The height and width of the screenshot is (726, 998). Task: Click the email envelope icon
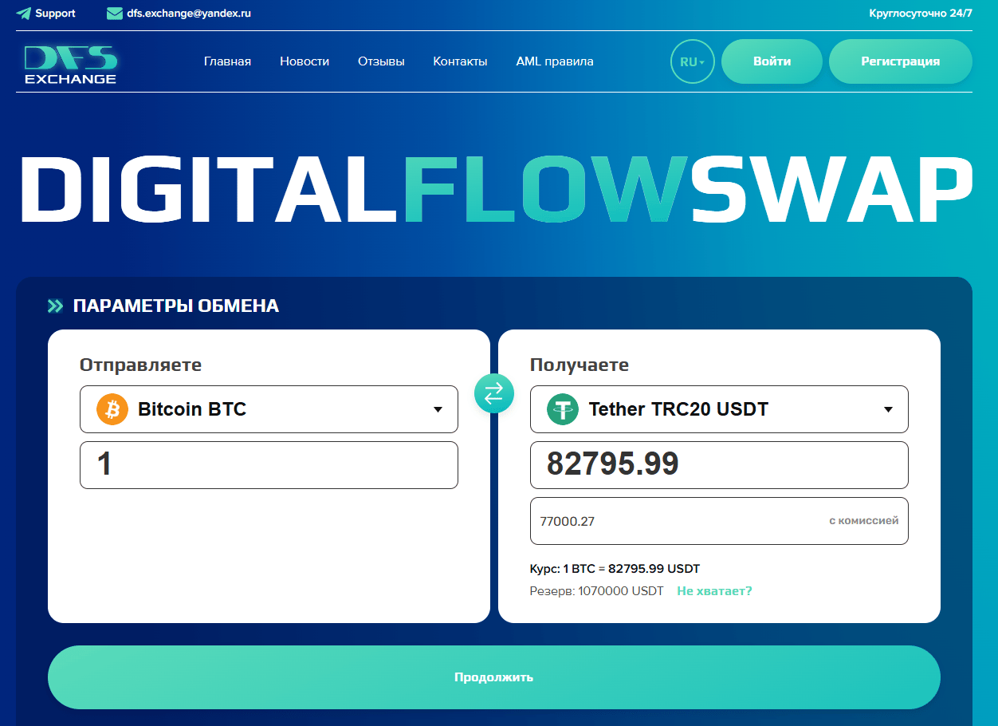(x=115, y=14)
